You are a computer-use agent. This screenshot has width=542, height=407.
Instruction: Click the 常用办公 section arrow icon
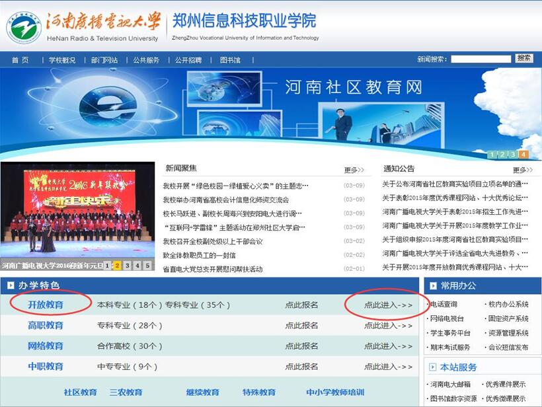434,285
